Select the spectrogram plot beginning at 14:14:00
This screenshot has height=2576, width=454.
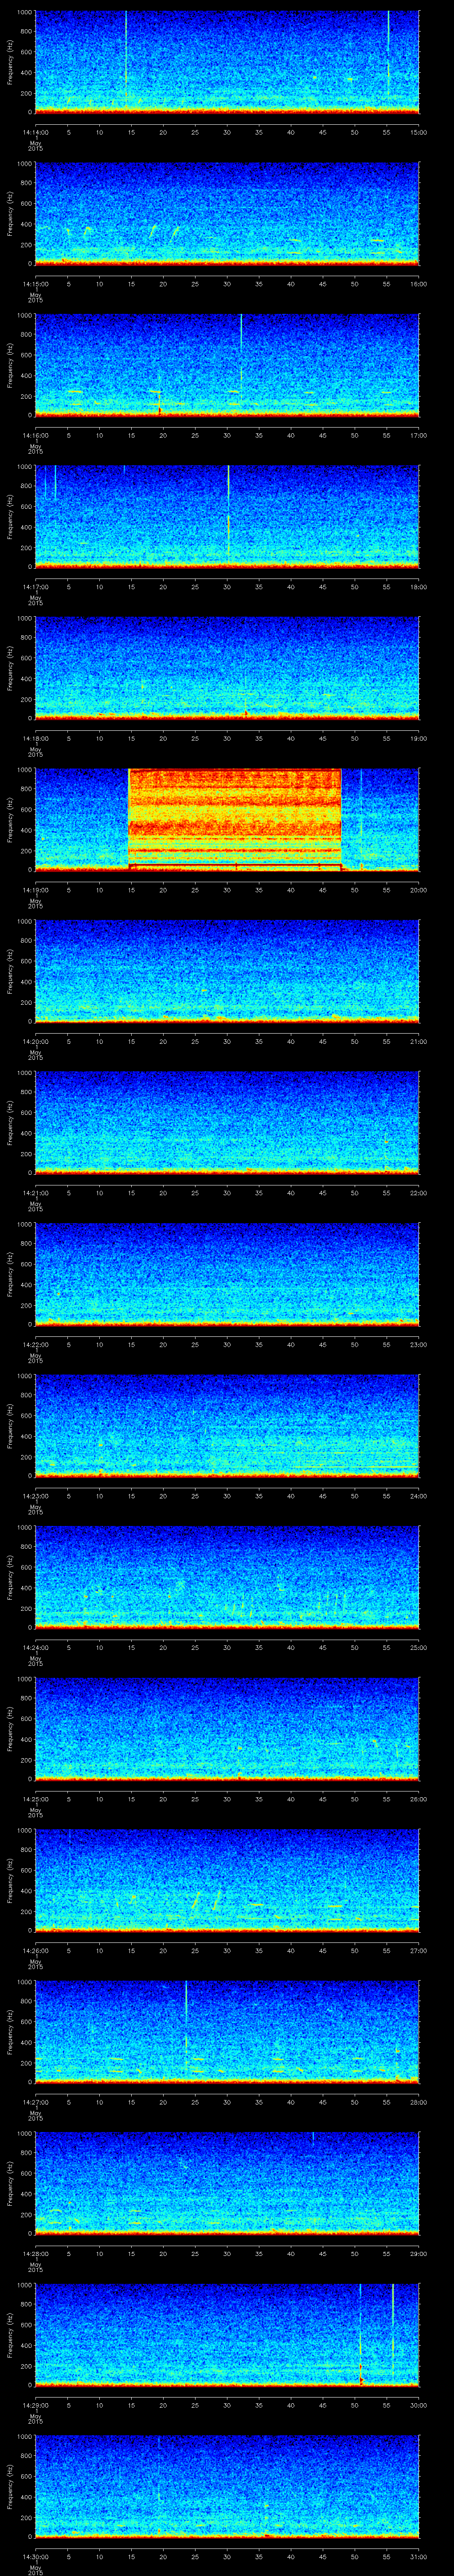(227, 62)
